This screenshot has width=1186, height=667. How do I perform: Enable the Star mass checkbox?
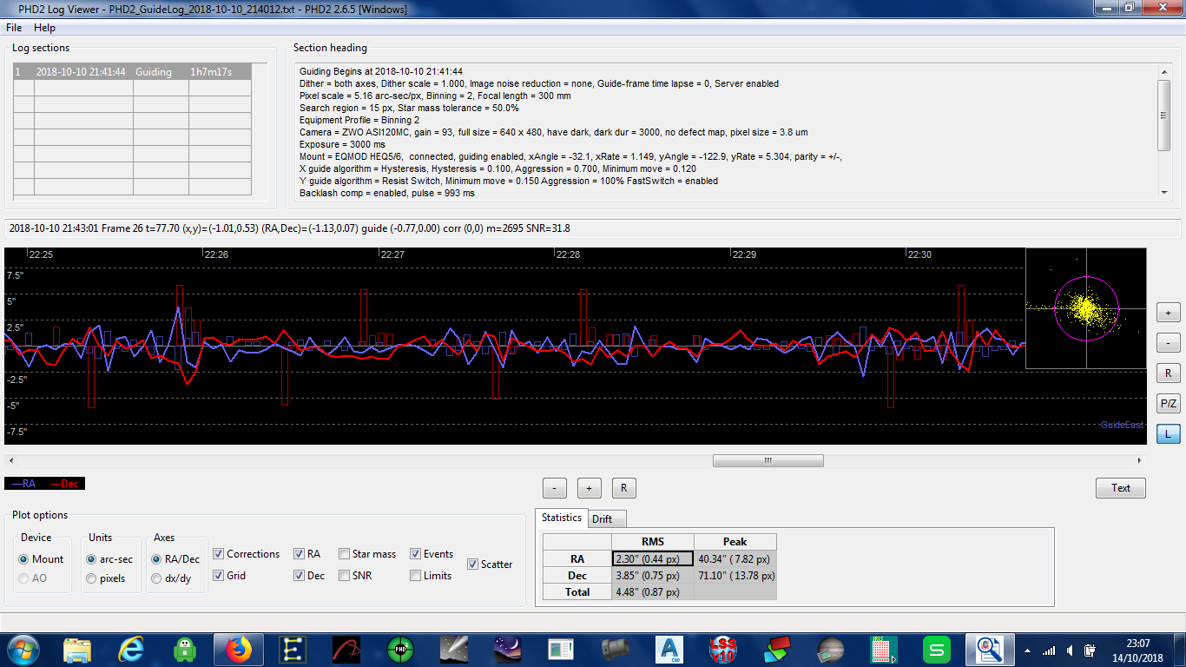coord(345,554)
